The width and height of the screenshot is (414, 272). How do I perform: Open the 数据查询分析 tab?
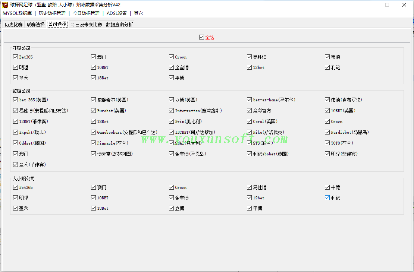119,25
